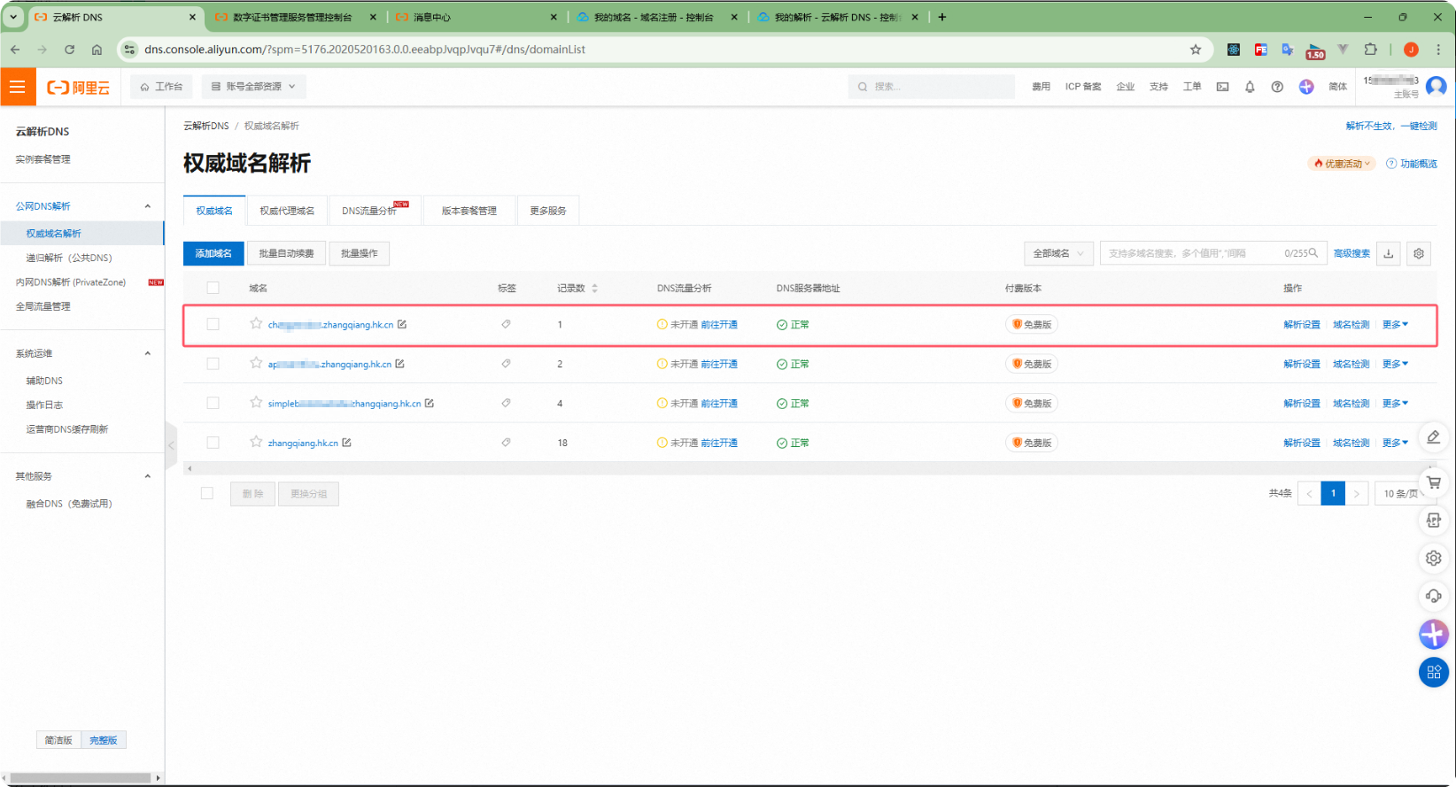Toggle the select-all checkbox in table header
This screenshot has width=1456, height=787.
click(213, 288)
